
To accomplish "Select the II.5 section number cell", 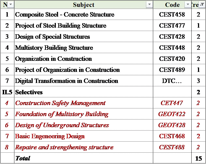I will pyautogui.click(x=7, y=92).
